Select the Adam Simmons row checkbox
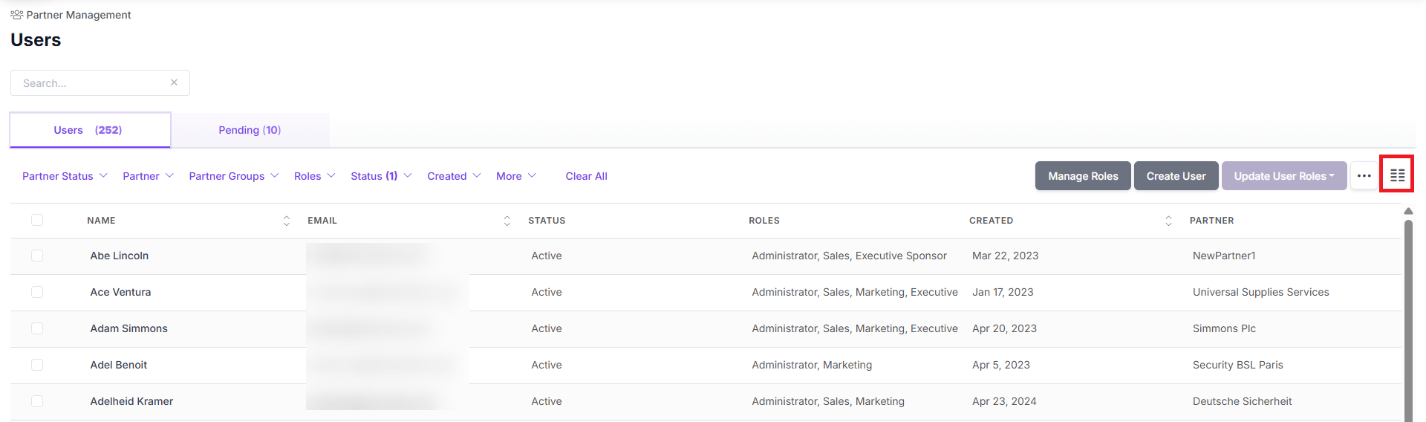The width and height of the screenshot is (1426, 422). (x=37, y=328)
